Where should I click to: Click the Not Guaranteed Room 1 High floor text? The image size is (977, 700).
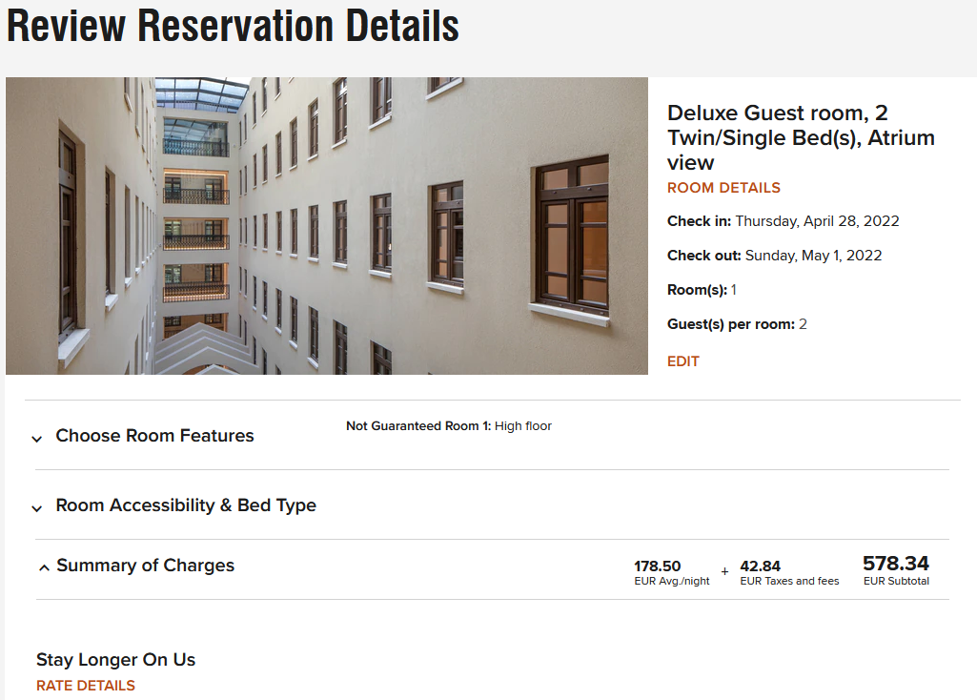[449, 426]
